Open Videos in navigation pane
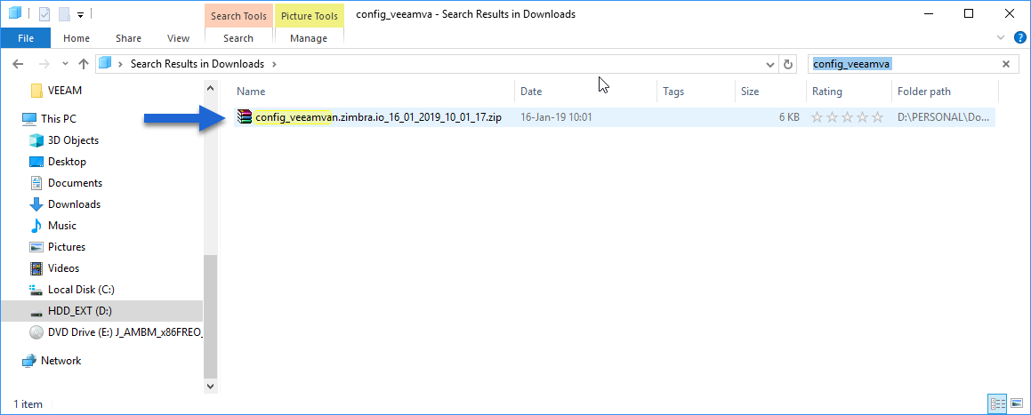1031x415 pixels. point(63,267)
